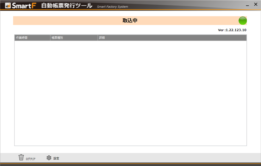Click the SmartF logo icon in title bar
Viewport: 261px width, 166px height.
(8, 6)
